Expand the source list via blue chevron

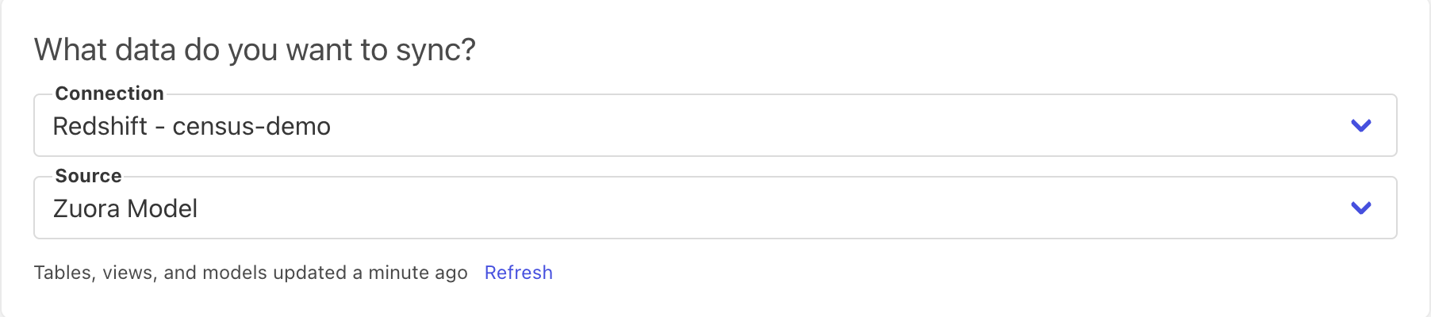point(1360,208)
